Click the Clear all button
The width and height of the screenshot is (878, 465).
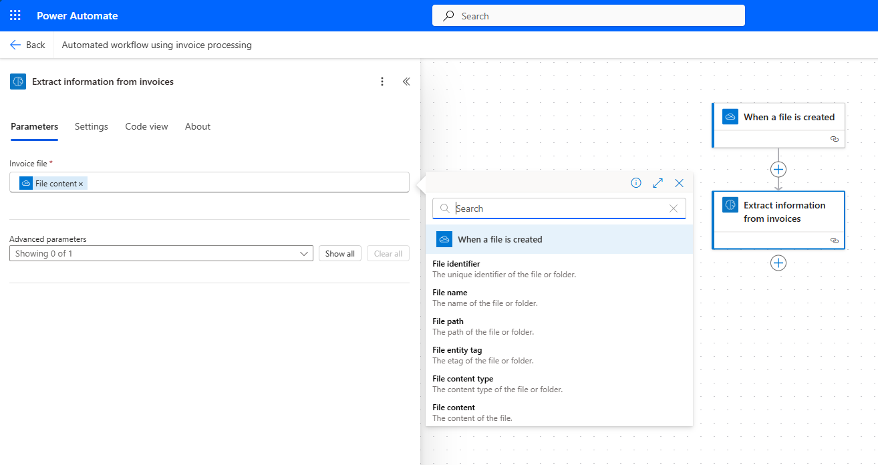(388, 253)
